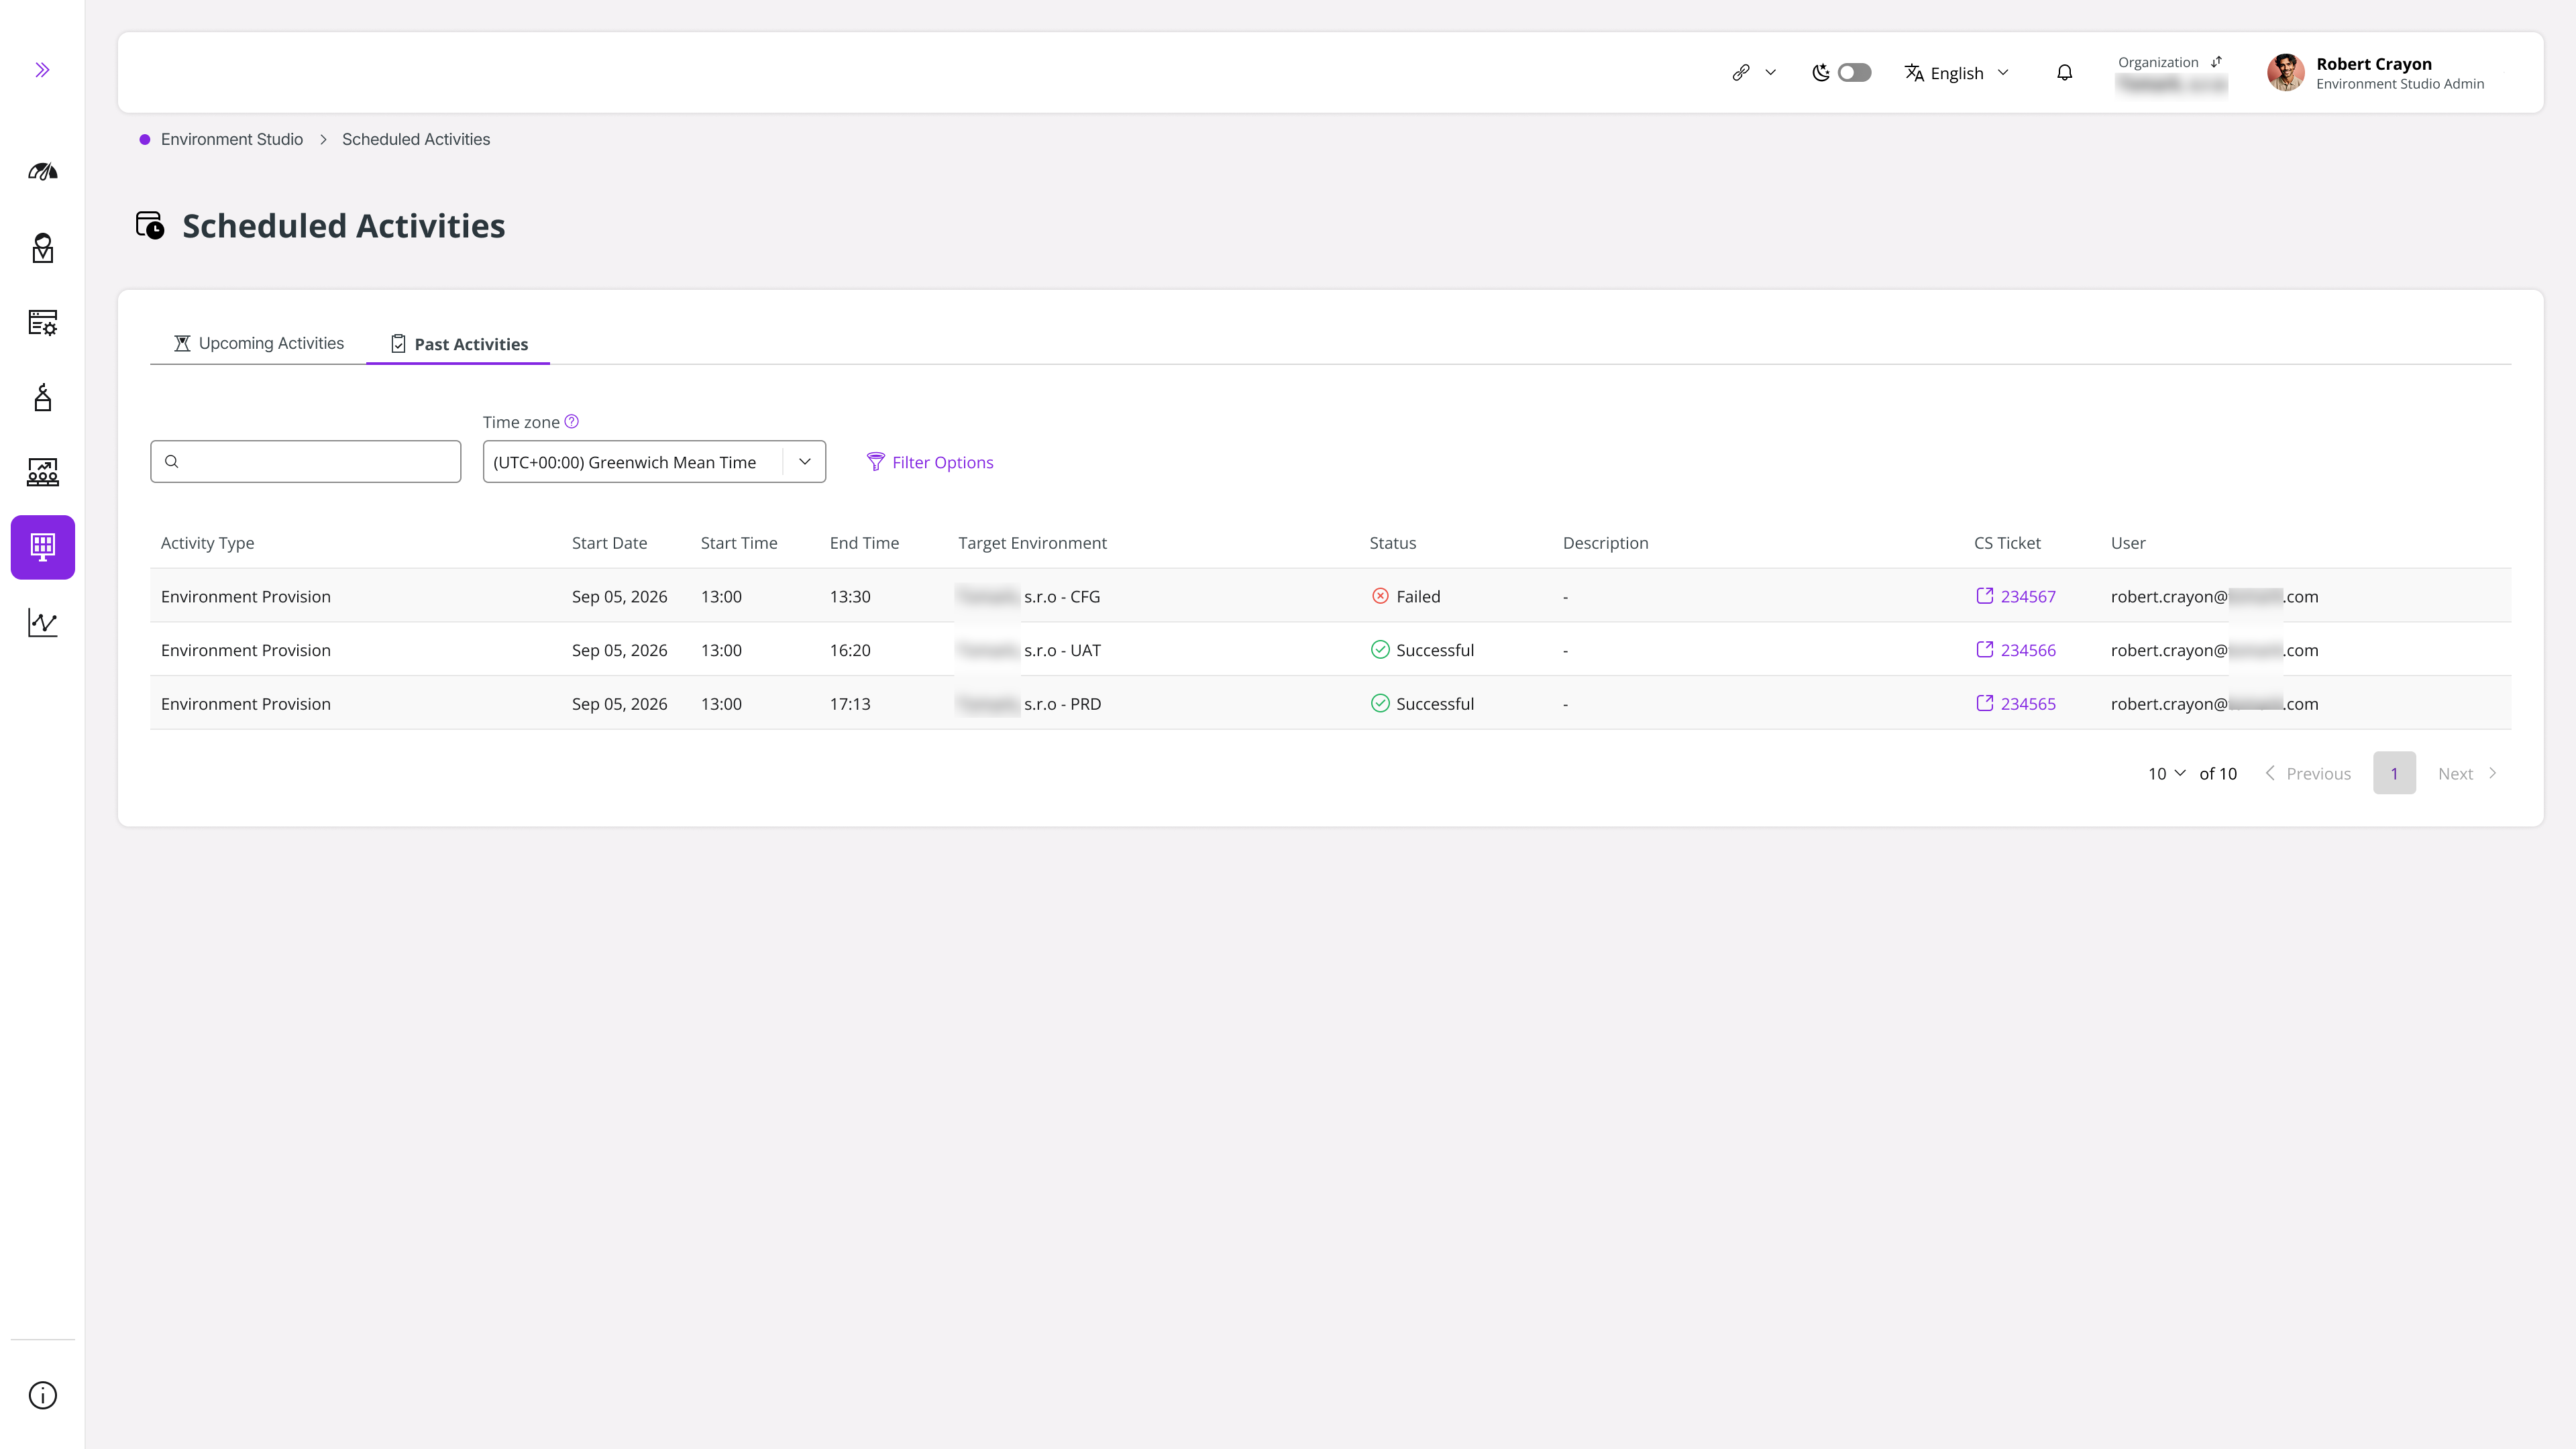Open Robert Crayon user profile name
Viewport: 2576px width, 1449px height.
coord(2374,64)
